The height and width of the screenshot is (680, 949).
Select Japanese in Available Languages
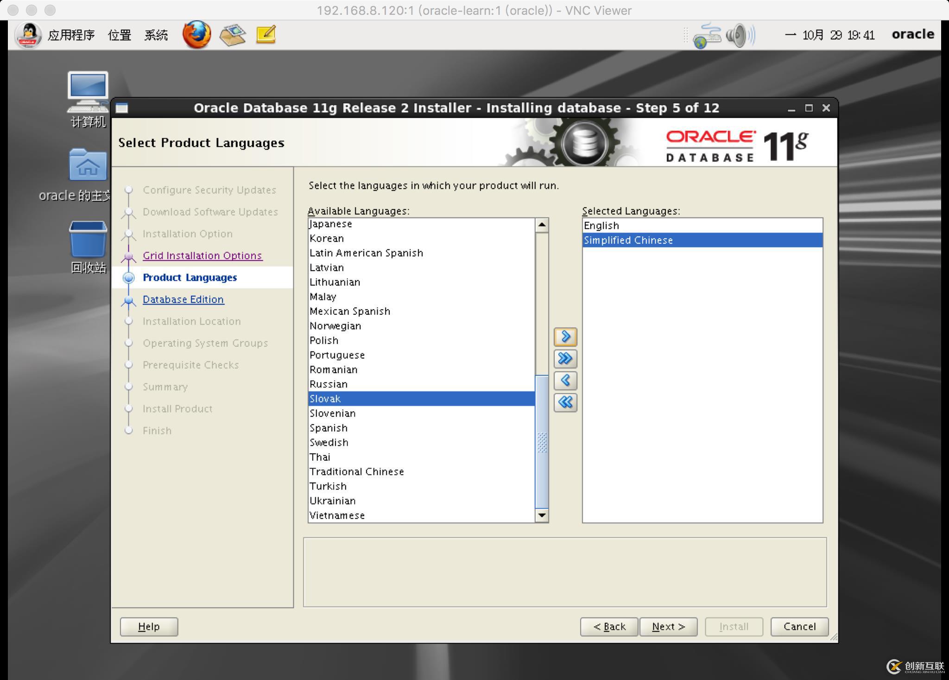pos(422,224)
